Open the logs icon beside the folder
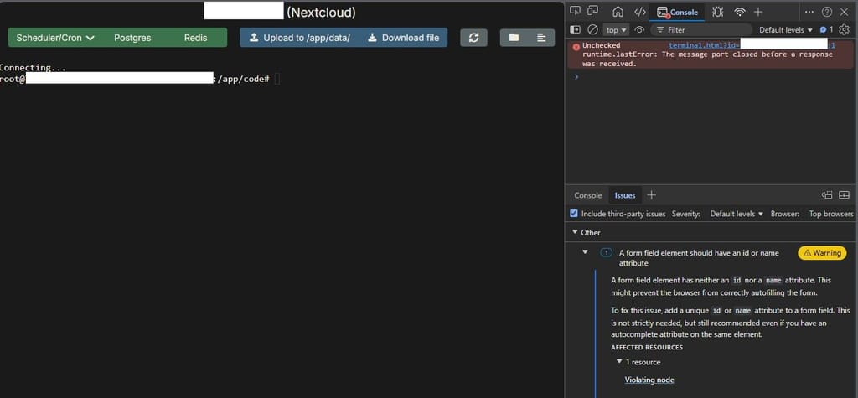This screenshot has height=398, width=858. point(541,38)
